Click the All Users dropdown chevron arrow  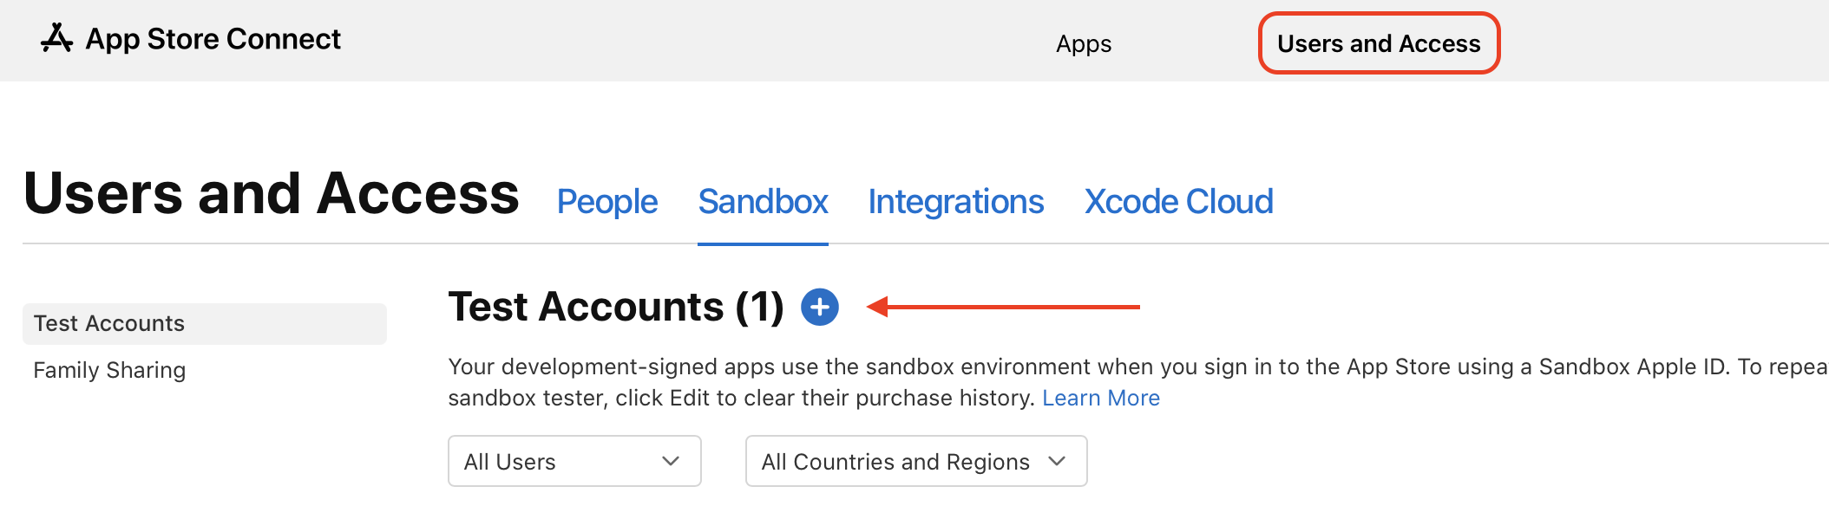click(x=670, y=461)
